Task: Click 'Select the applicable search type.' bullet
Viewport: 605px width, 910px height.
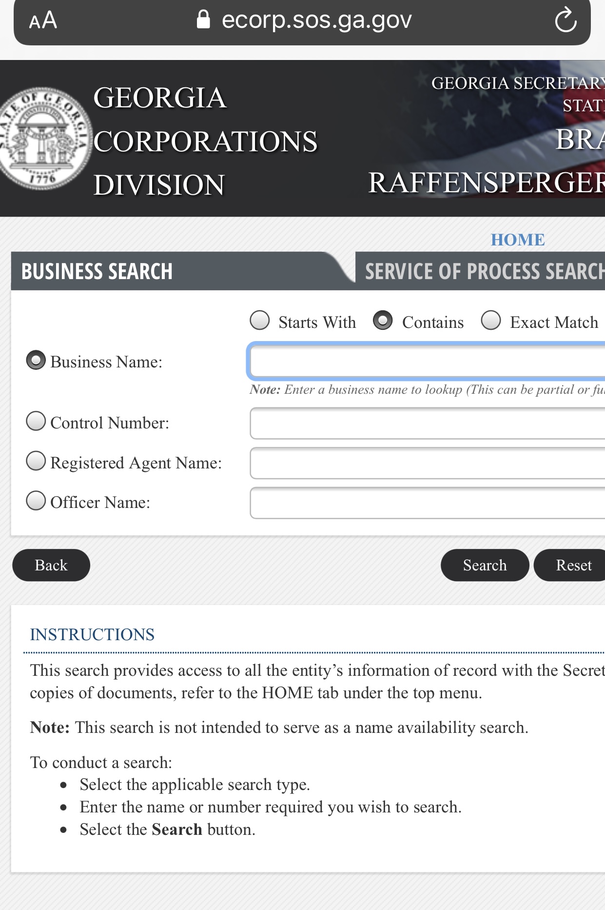Action: (195, 785)
